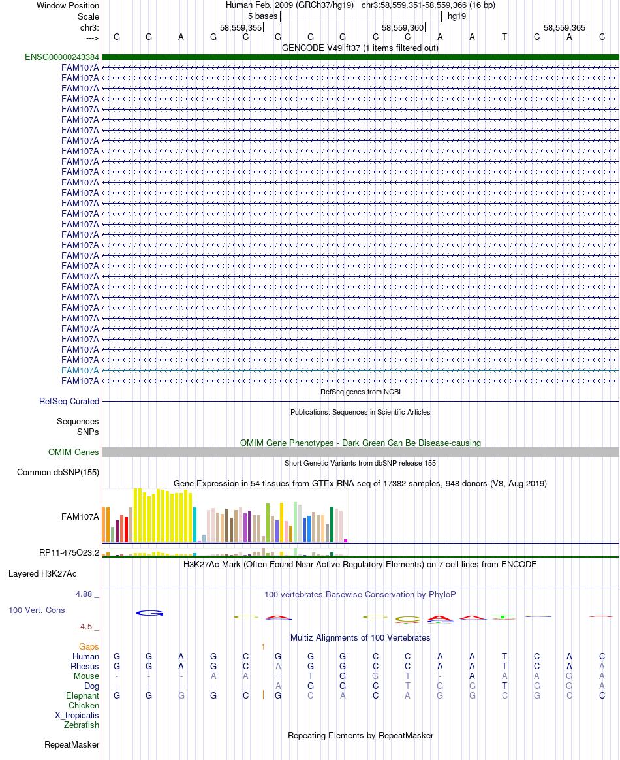Click the Layered H3K27Ac track label
620x760 pixels.
[42, 573]
